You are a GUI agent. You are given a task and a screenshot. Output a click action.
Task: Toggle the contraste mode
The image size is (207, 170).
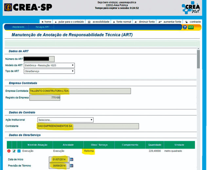[x=195, y=22]
